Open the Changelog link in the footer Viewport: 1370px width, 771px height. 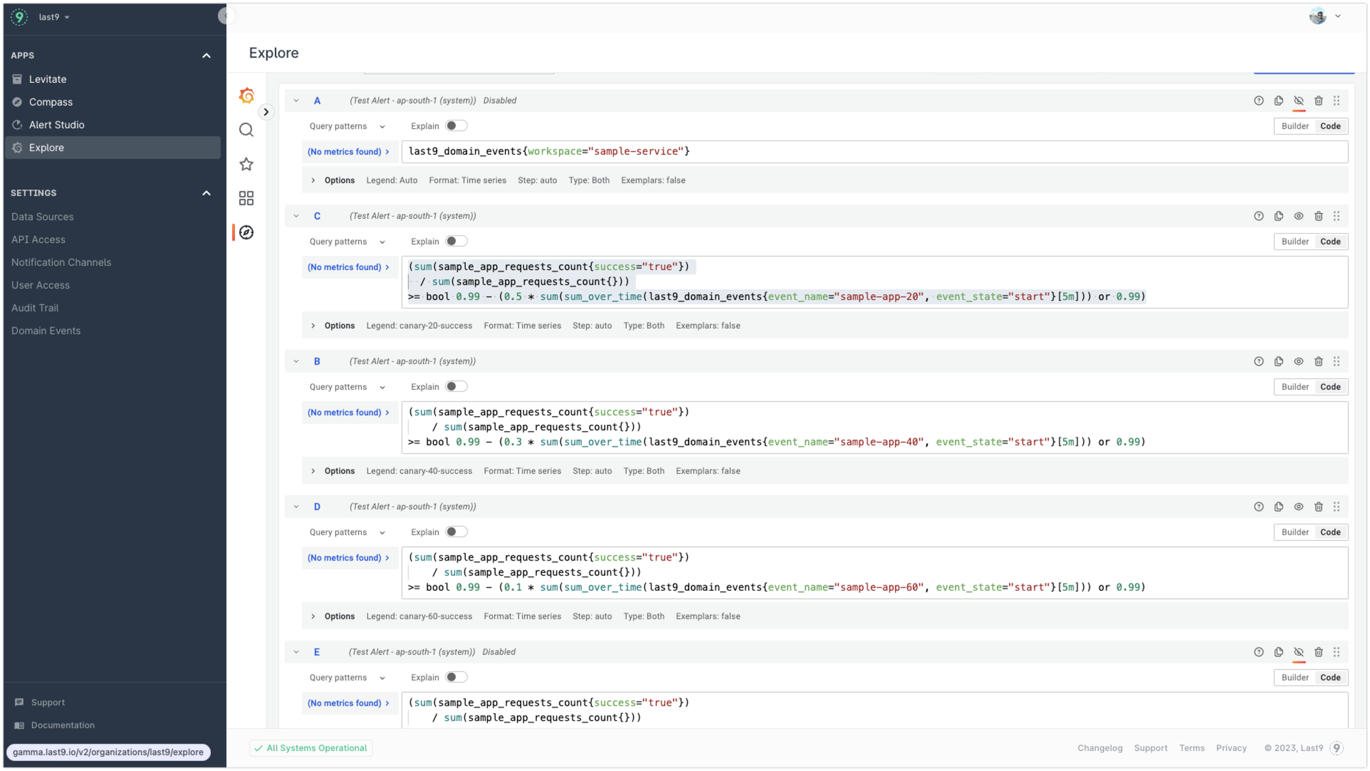pos(1099,748)
